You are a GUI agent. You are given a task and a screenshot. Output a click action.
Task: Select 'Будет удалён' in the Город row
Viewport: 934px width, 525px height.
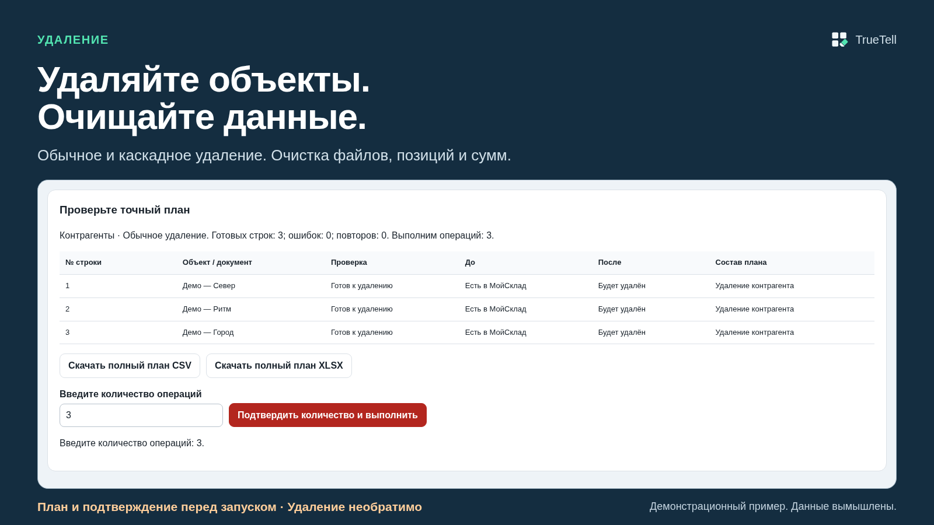[x=622, y=332]
